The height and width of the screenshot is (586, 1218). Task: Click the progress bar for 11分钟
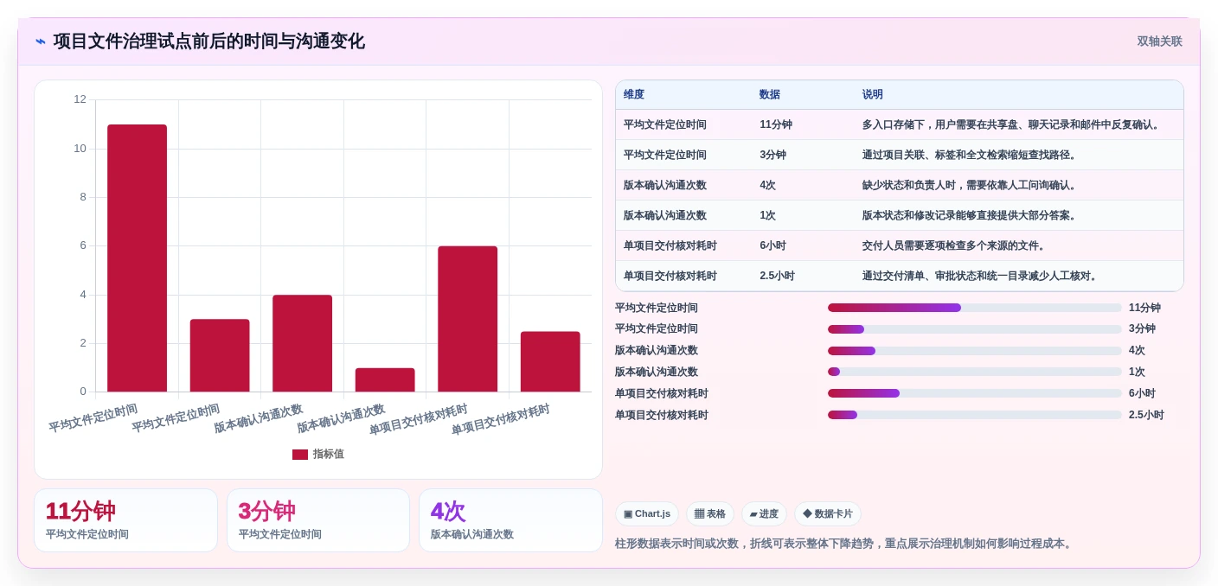(975, 308)
